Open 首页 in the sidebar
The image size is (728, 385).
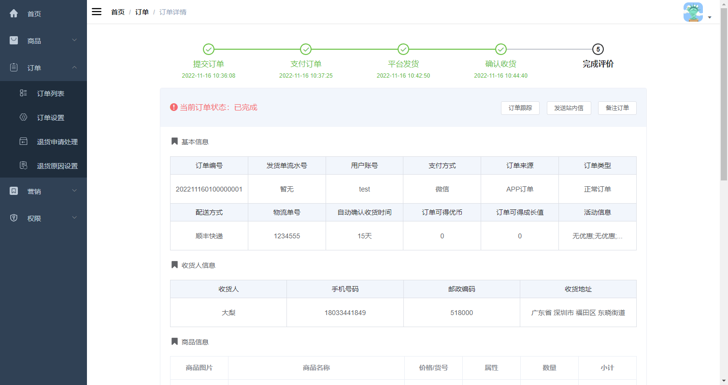[43, 14]
